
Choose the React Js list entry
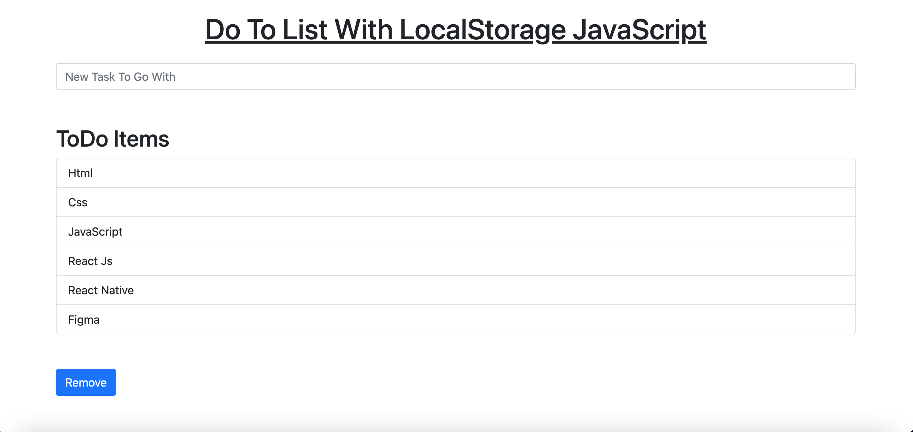(90, 261)
